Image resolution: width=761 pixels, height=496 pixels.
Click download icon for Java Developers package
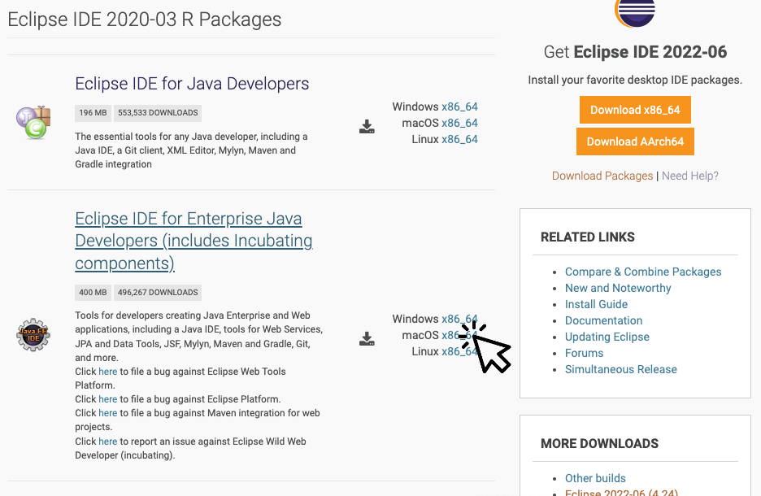[x=367, y=127]
